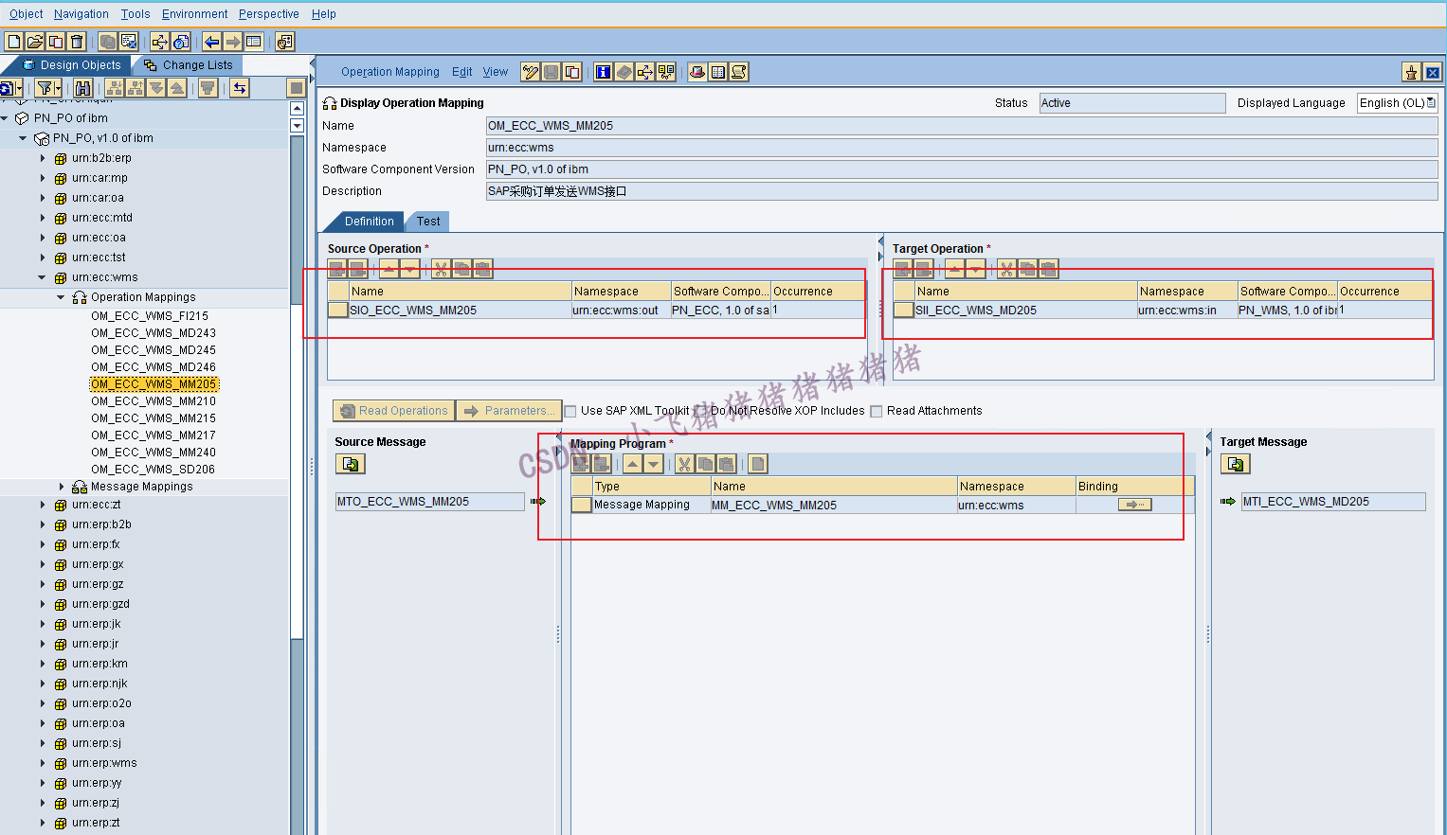The image size is (1447, 835).
Task: Enable Do Not Resolve XOP Includes checkbox
Action: pos(700,411)
